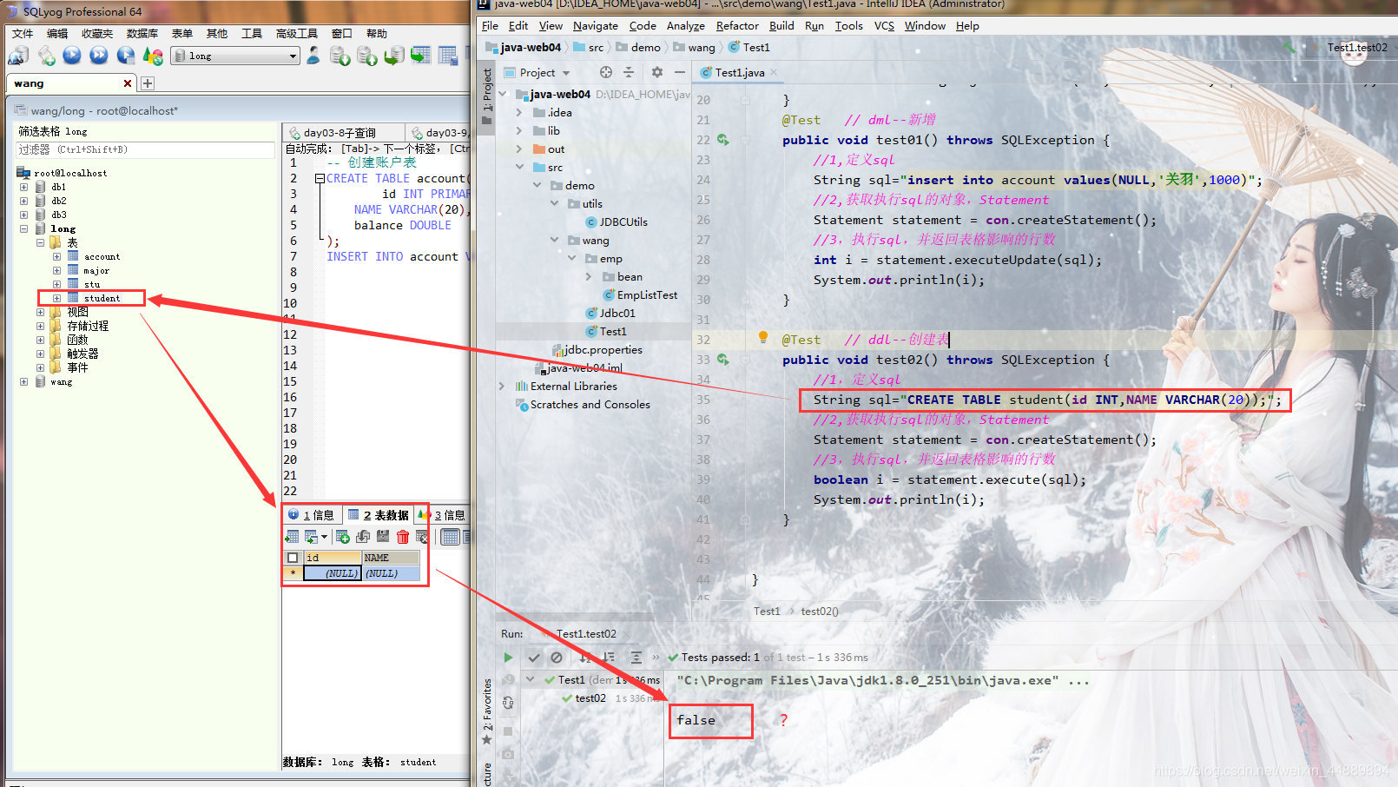1398x787 pixels.
Task: Open IntelliJ Refactor menu
Action: coord(737,25)
